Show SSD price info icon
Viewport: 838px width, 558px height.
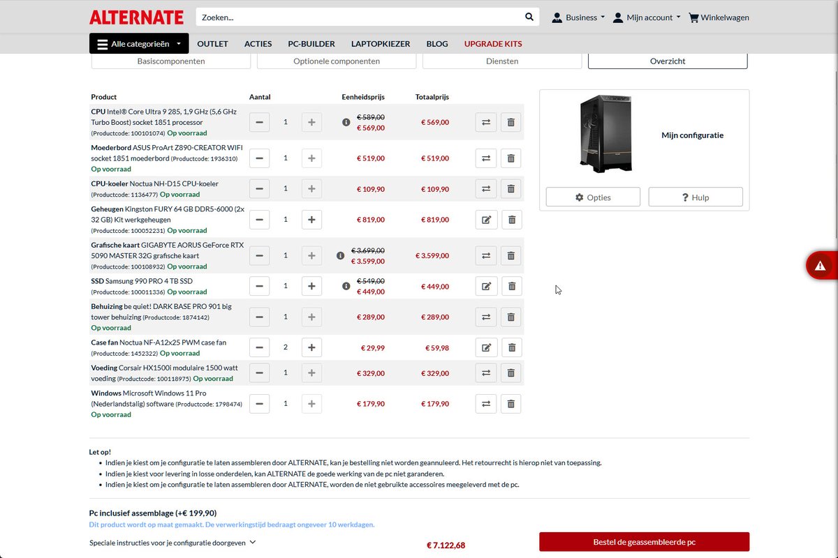[346, 286]
